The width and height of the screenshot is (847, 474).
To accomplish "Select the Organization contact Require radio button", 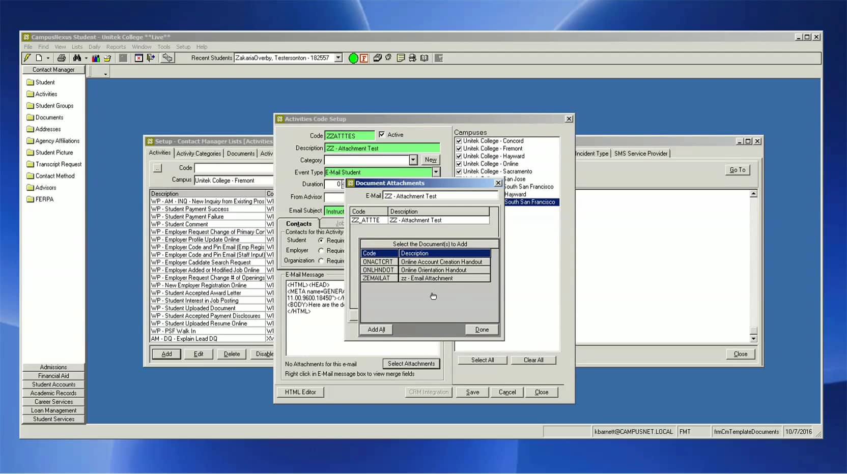I will click(321, 260).
